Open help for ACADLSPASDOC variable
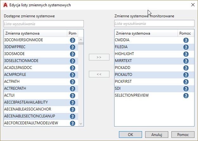The image size is (198, 141). 72,68
